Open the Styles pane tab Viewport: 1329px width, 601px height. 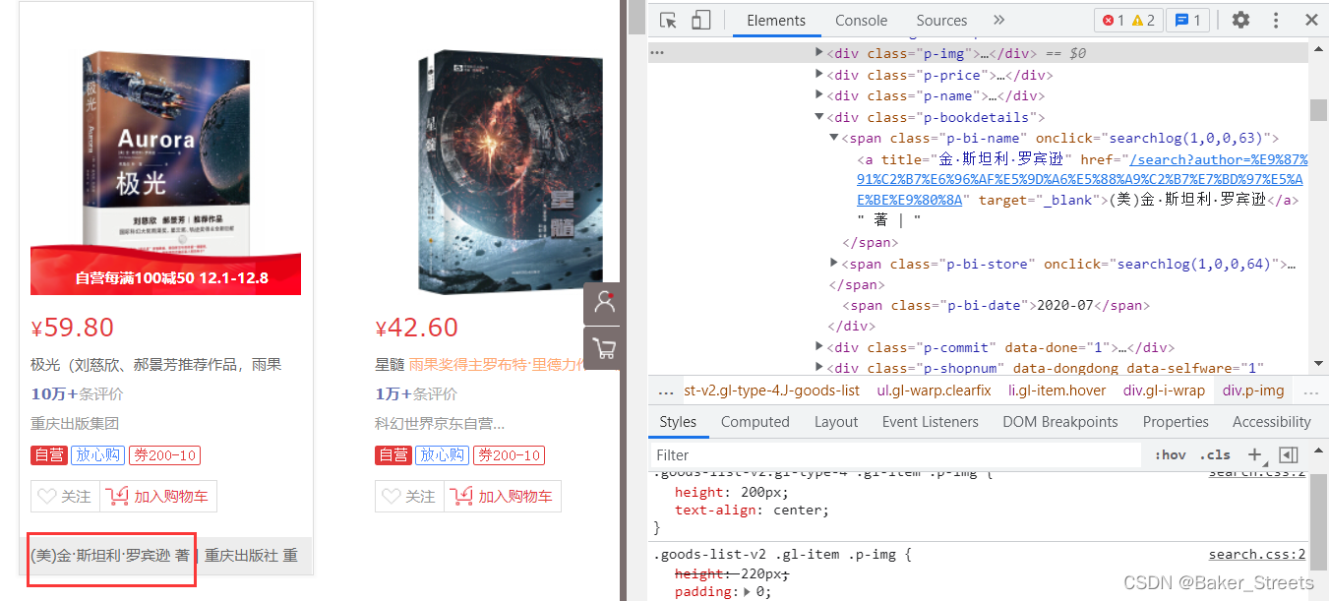[x=678, y=422]
